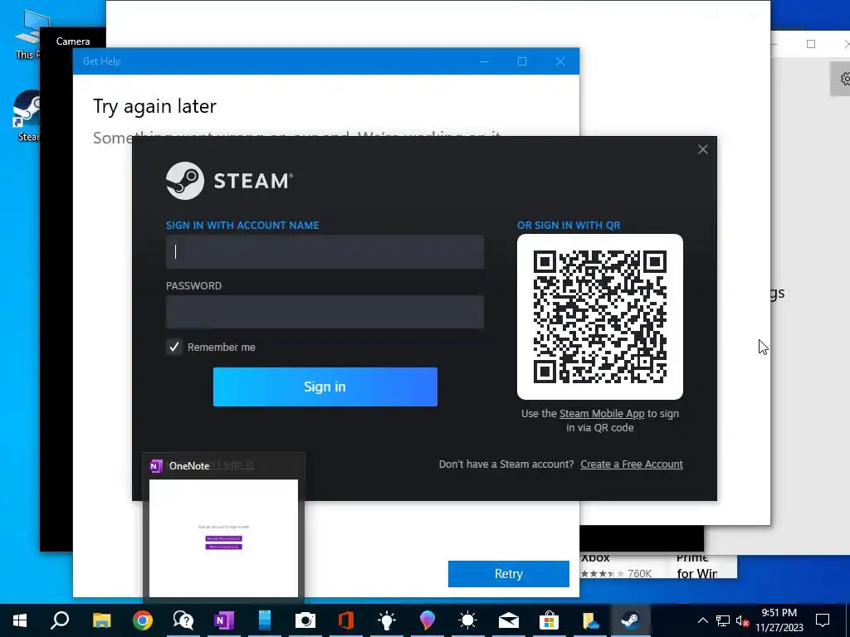Open Your Phone app from taskbar
The height and width of the screenshot is (637, 850).
click(265, 620)
